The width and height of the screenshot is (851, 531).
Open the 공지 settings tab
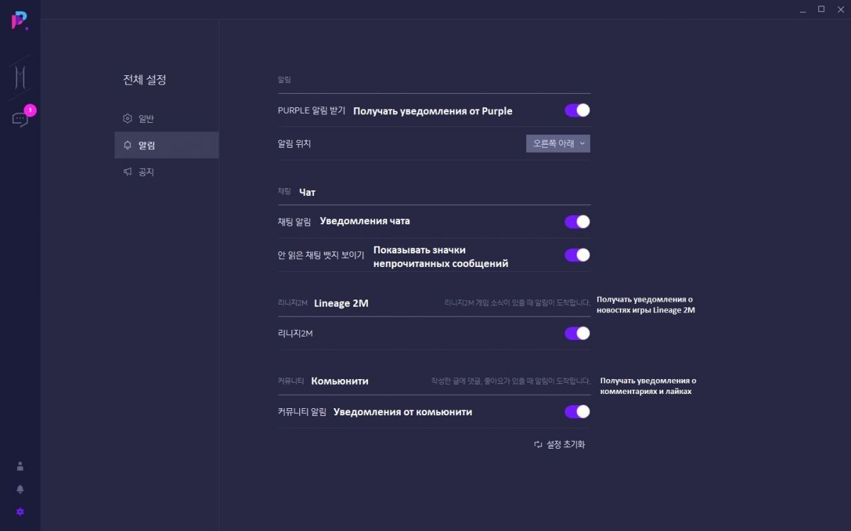[x=146, y=172]
